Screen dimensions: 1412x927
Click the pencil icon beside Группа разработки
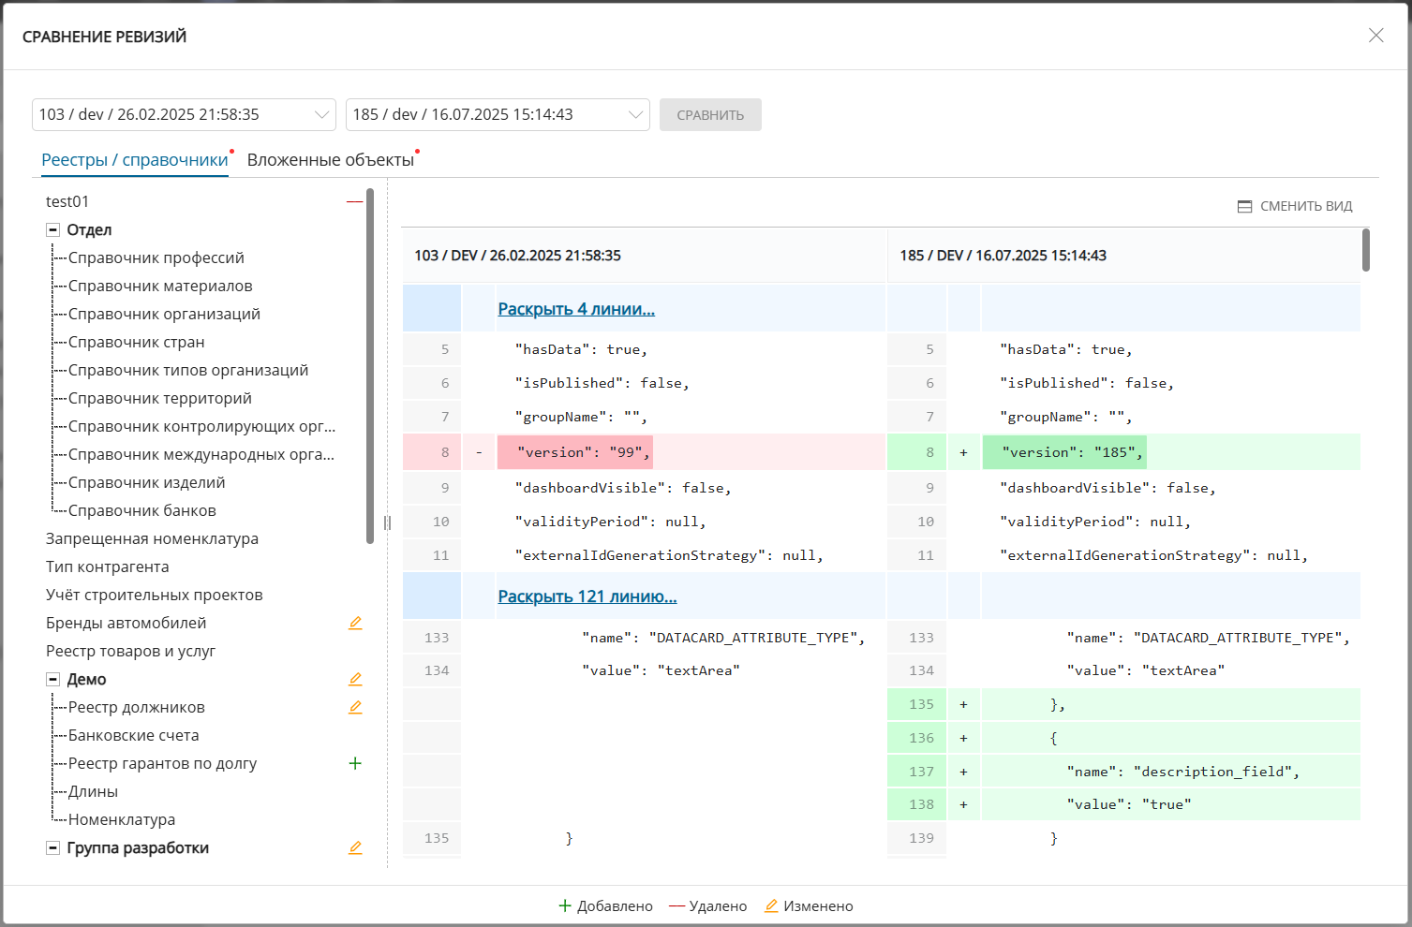click(x=355, y=848)
